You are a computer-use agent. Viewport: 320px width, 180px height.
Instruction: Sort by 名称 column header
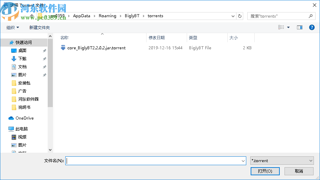coord(64,38)
